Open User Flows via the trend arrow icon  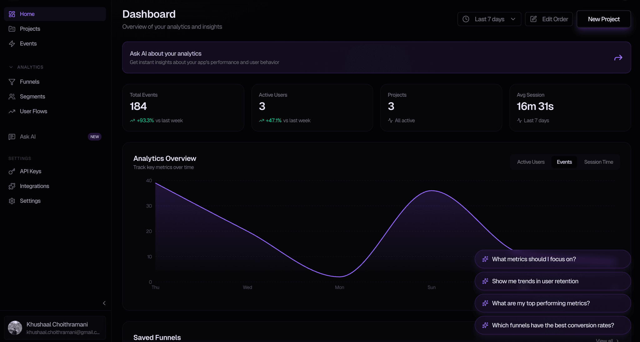click(x=12, y=111)
